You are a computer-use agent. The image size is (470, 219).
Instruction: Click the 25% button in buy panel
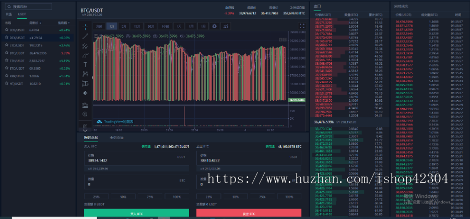coord(97,197)
